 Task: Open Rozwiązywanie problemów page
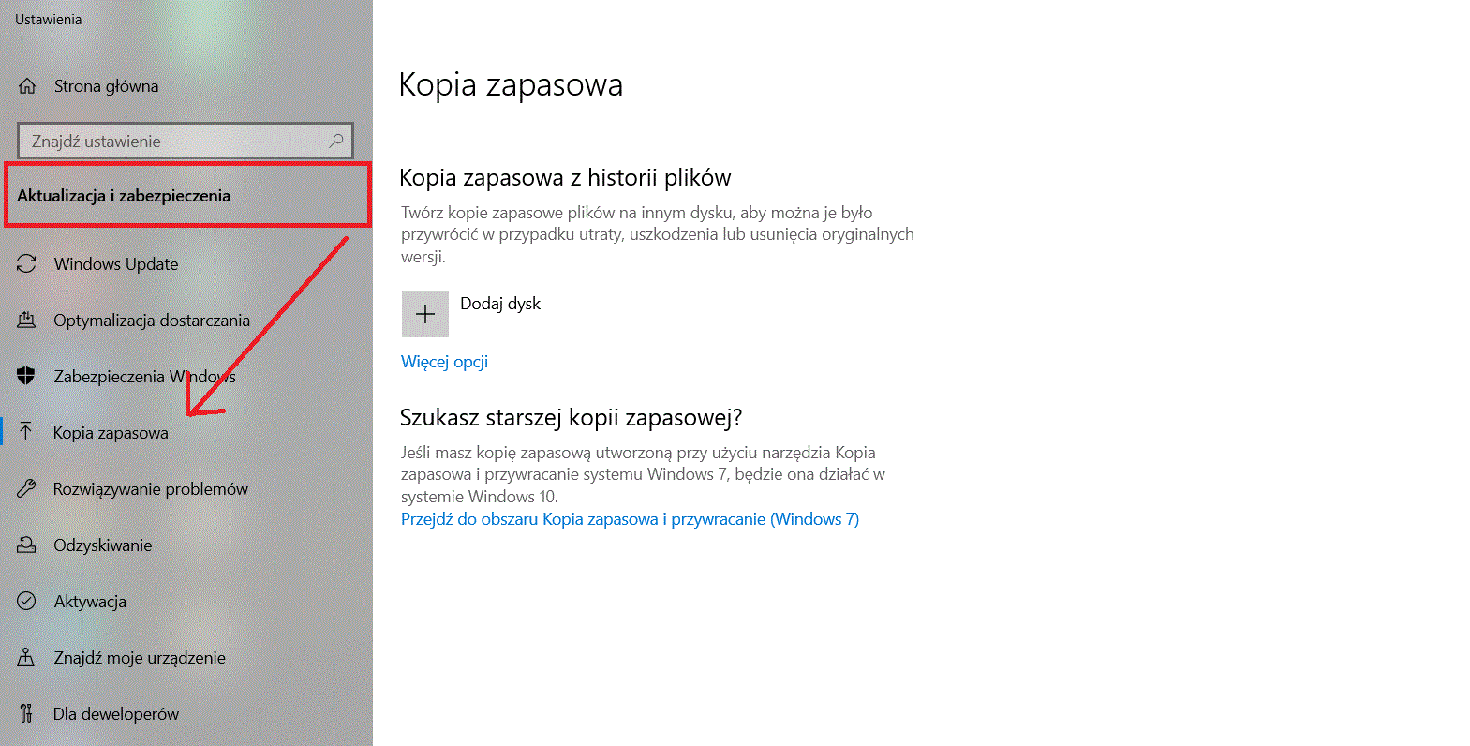(x=151, y=489)
